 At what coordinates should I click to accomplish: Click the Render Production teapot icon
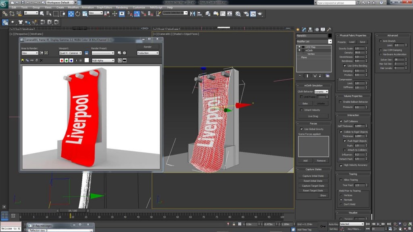point(260,14)
